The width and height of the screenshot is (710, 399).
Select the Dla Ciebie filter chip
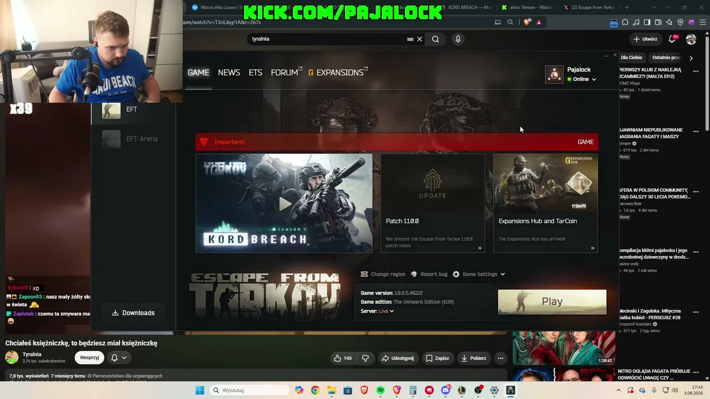click(631, 58)
